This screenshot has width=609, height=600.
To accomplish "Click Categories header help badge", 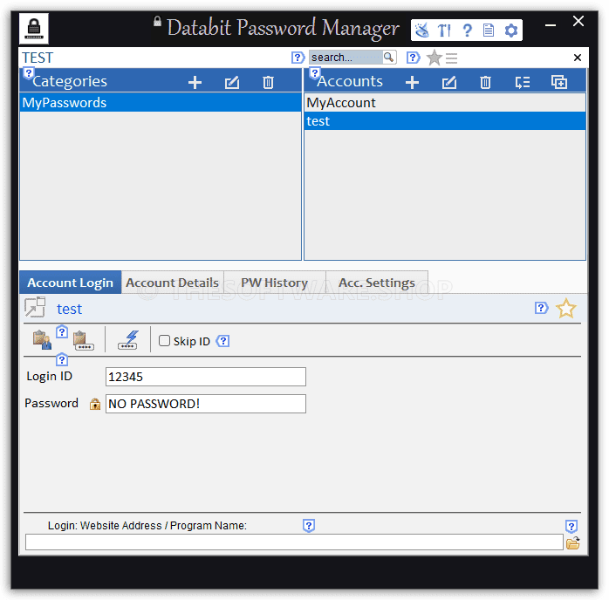I will [28, 72].
